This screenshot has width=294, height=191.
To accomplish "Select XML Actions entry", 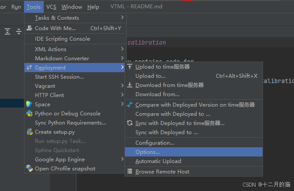I will pyautogui.click(x=76, y=49).
